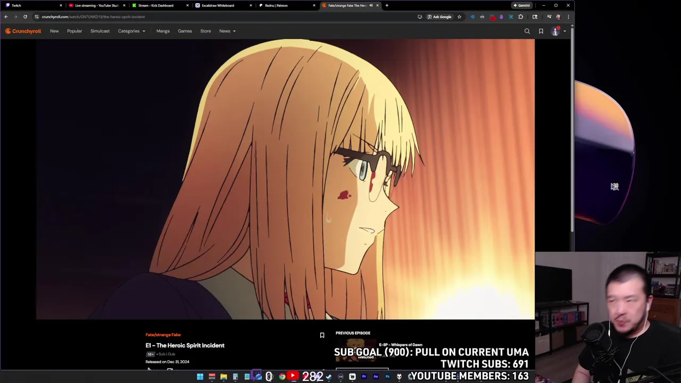The image size is (681, 383).
Task: Expand the account dropdown arrow beside avatar
Action: coord(564,31)
